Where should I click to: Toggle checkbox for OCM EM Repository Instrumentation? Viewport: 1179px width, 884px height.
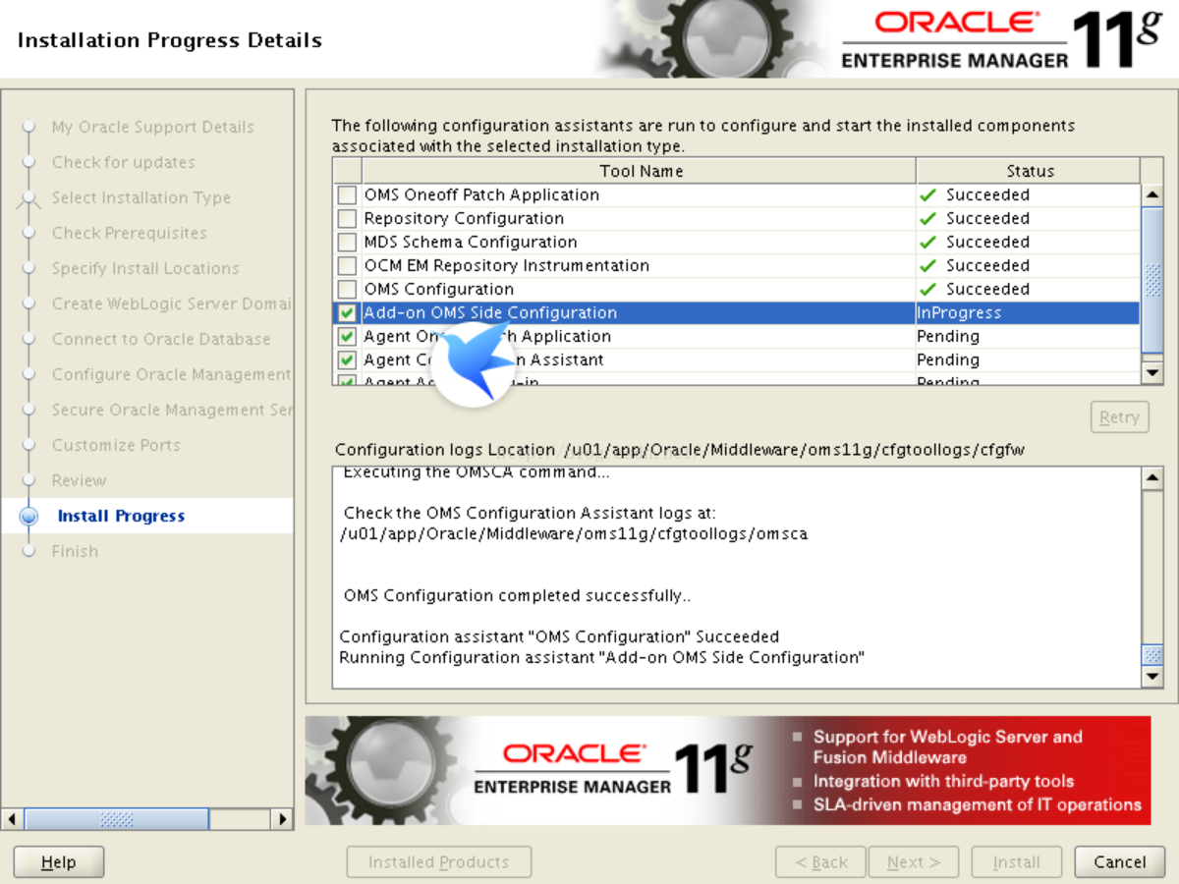[x=347, y=265]
